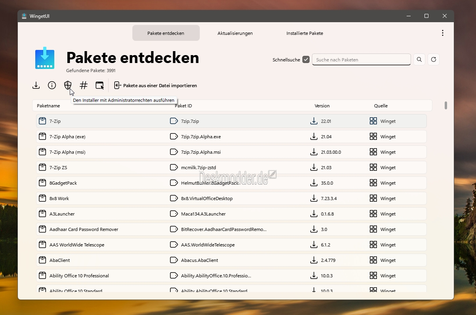Select the 7-Zip ZS package
Image resolution: width=476 pixels, height=315 pixels.
231,168
